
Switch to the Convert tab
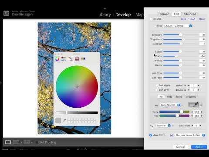[165, 14]
